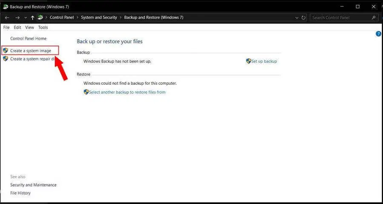The width and height of the screenshot is (383, 204).
Task: Select another backup to restore files from
Action: pos(127,92)
